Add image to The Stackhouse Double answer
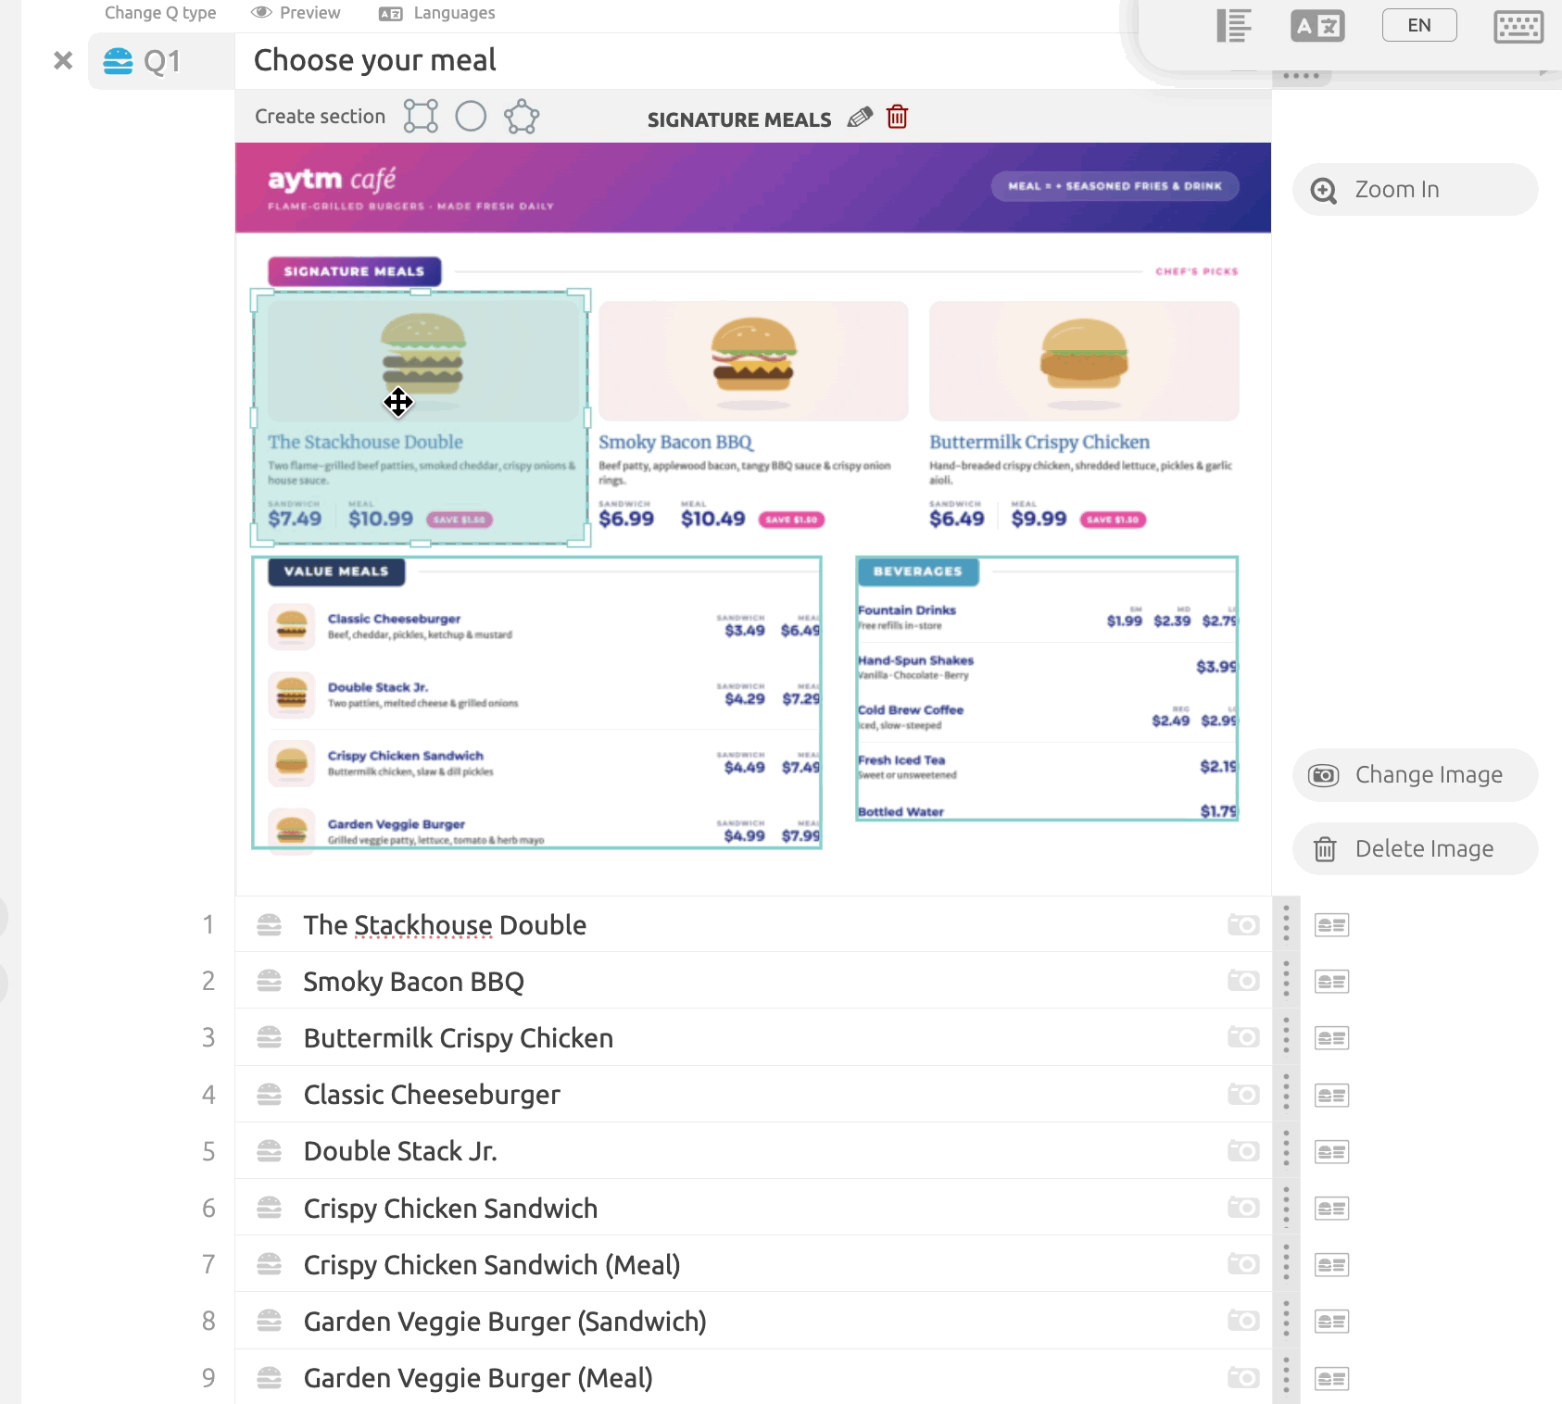 (x=1243, y=924)
